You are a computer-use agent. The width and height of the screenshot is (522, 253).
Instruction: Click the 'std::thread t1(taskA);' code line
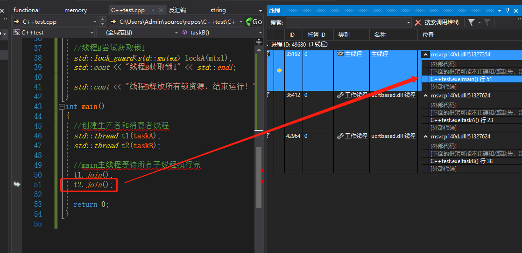pyautogui.click(x=117, y=136)
